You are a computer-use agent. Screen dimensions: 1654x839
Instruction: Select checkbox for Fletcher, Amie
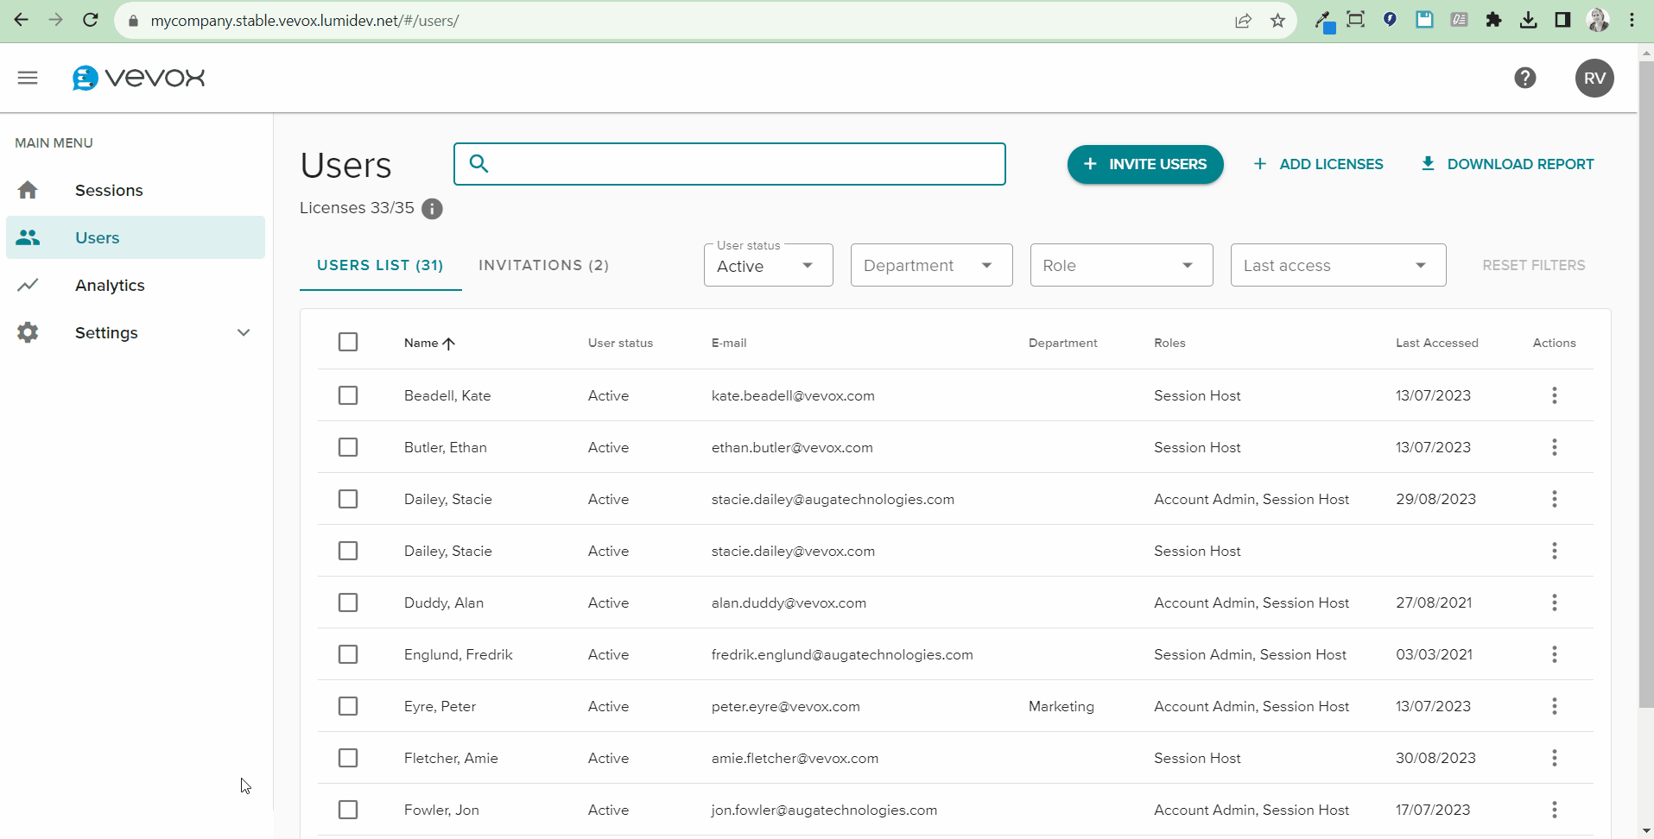(x=348, y=758)
